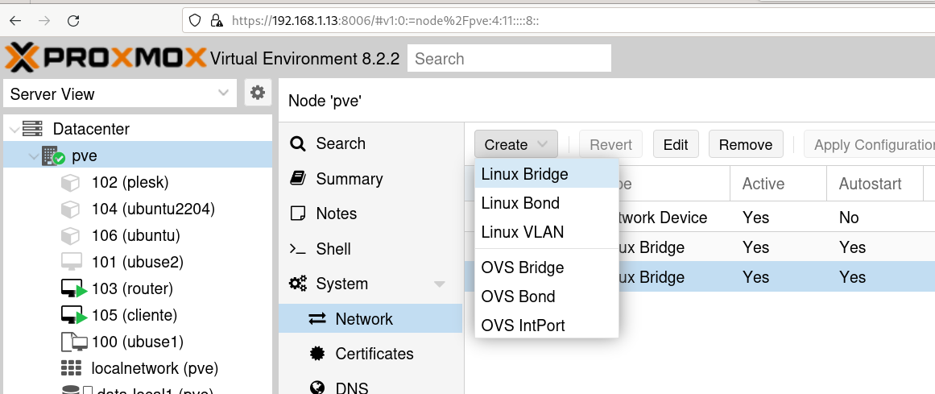Click the browser reload icon
This screenshot has height=394, width=935.
73,21
